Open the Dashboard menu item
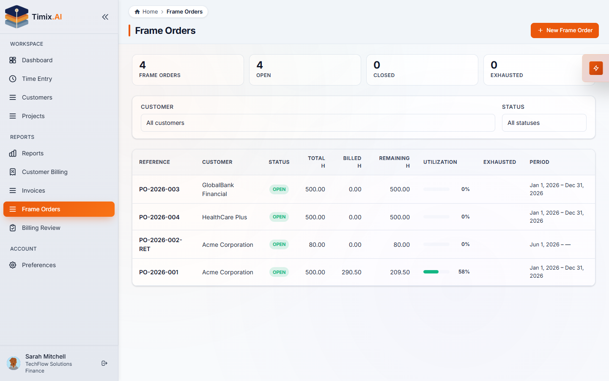The image size is (609, 381). click(x=59, y=60)
